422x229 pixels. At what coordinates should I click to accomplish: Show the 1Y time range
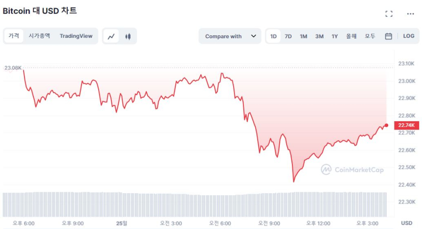pos(335,36)
